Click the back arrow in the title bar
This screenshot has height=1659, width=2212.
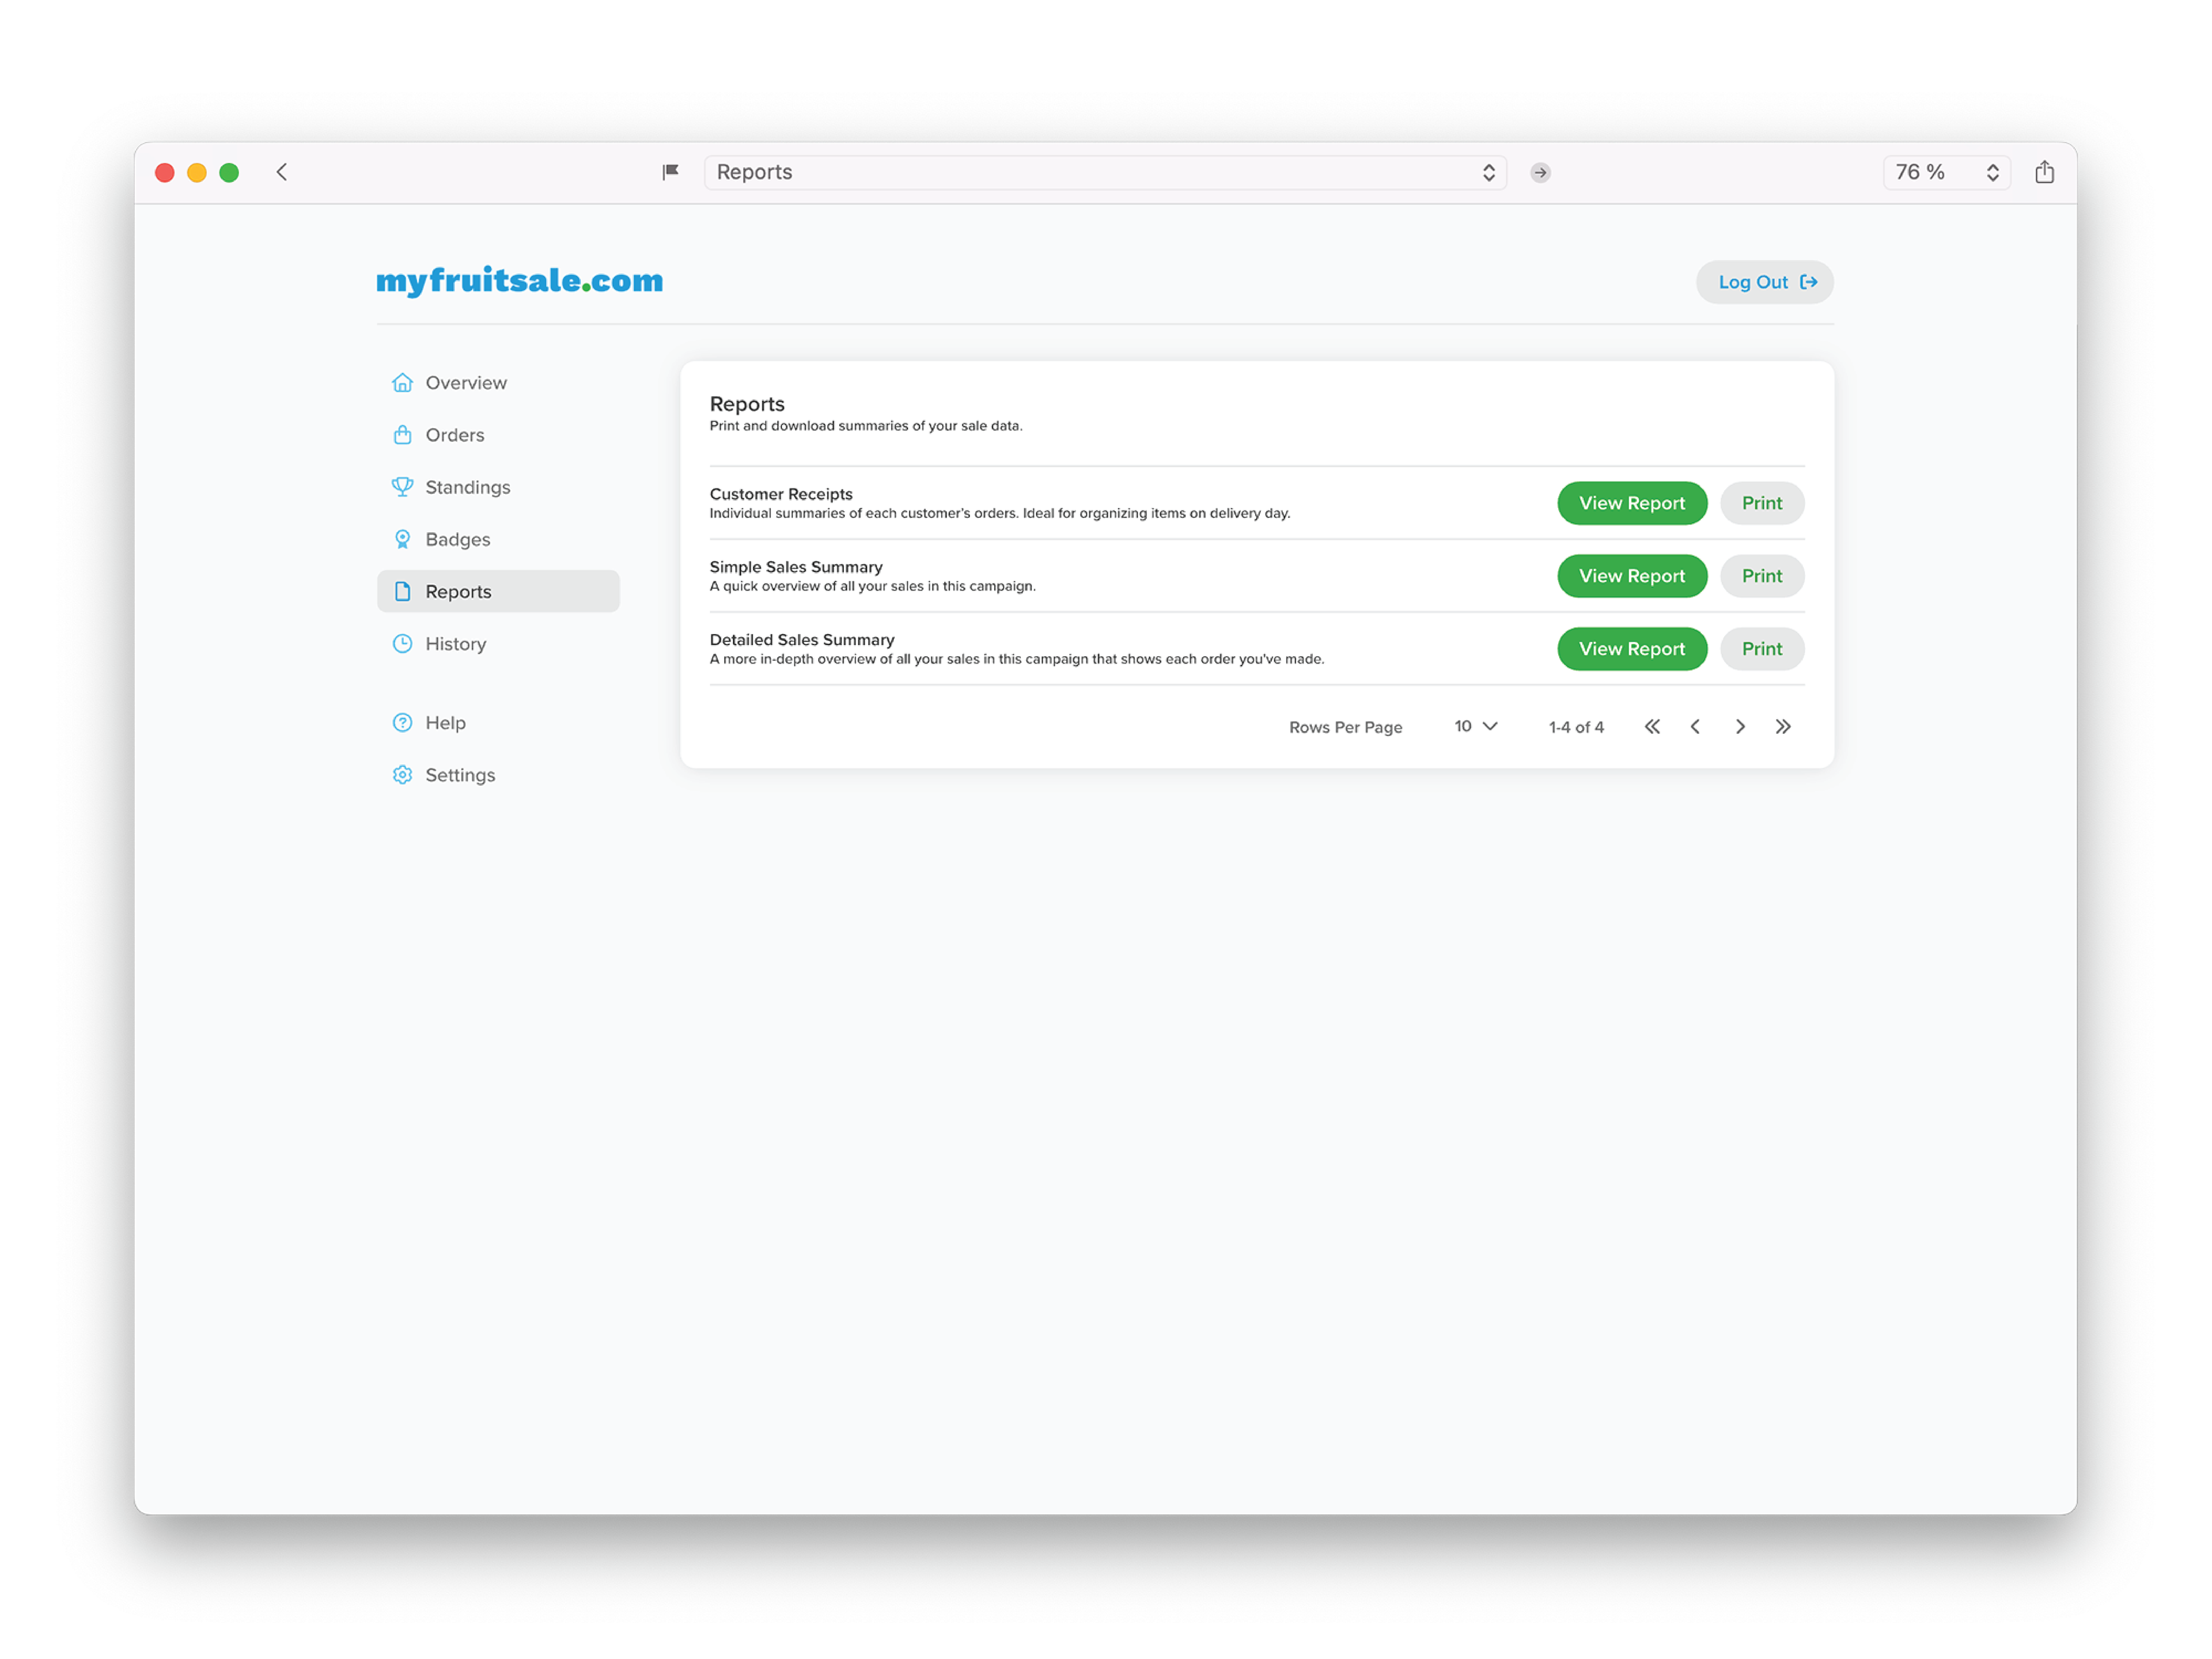click(x=282, y=172)
